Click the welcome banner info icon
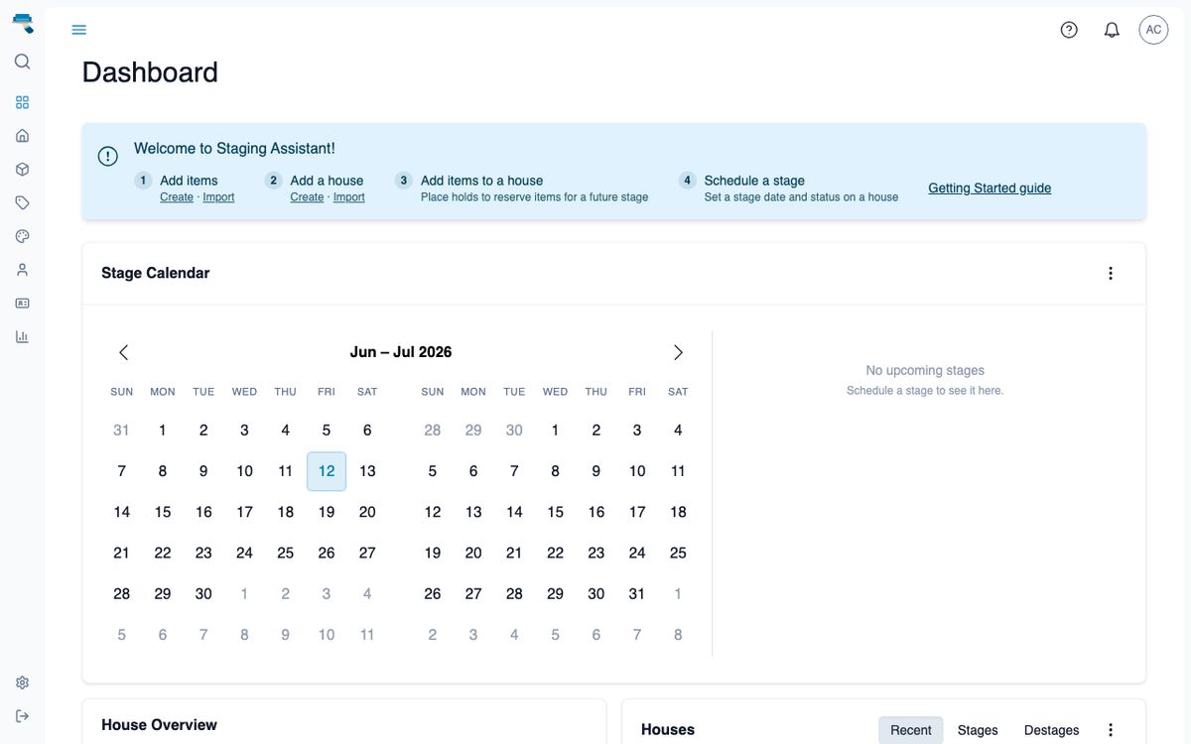The width and height of the screenshot is (1191, 744). pyautogui.click(x=108, y=156)
